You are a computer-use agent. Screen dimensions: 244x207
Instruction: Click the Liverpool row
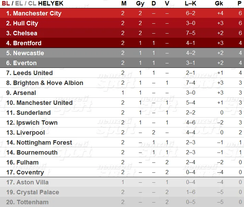pyautogui.click(x=122, y=132)
